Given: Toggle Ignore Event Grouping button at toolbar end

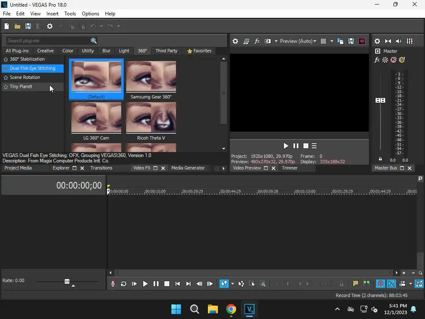Looking at the screenshot, I should pyautogui.click(x=419, y=284).
